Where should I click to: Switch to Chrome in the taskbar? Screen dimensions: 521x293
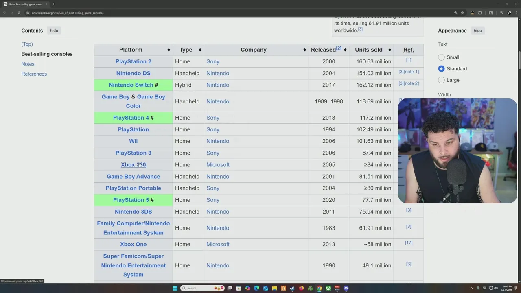coord(319,288)
